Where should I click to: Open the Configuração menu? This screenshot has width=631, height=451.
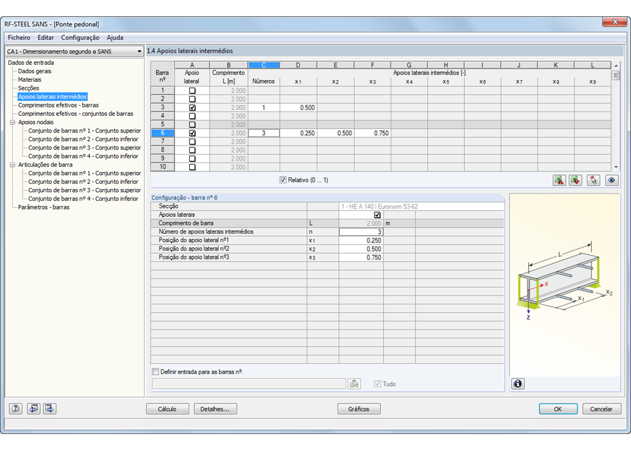coord(80,38)
